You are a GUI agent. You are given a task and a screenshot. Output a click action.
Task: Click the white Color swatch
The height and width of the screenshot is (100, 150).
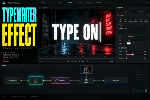tap(128, 43)
